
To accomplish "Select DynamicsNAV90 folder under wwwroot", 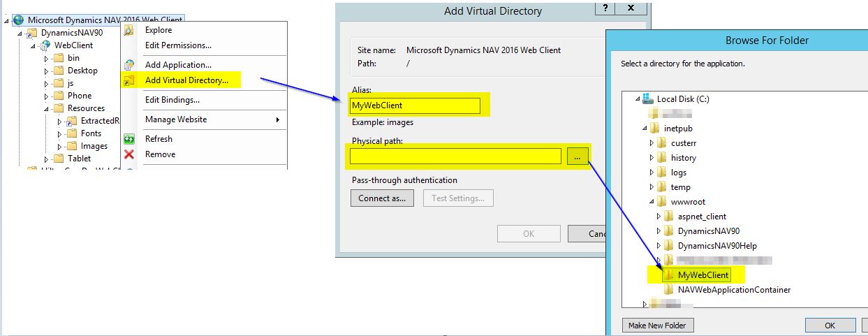I will [x=709, y=231].
